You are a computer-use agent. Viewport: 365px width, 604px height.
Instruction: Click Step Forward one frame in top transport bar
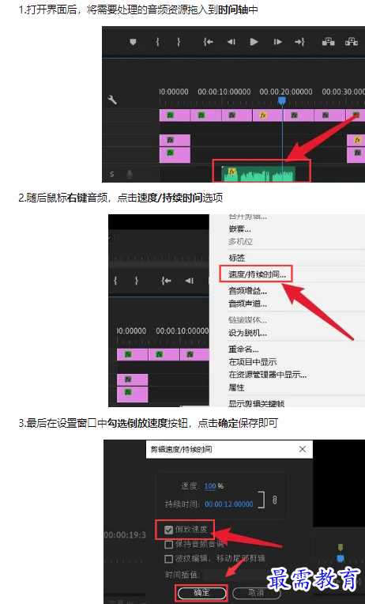click(277, 42)
